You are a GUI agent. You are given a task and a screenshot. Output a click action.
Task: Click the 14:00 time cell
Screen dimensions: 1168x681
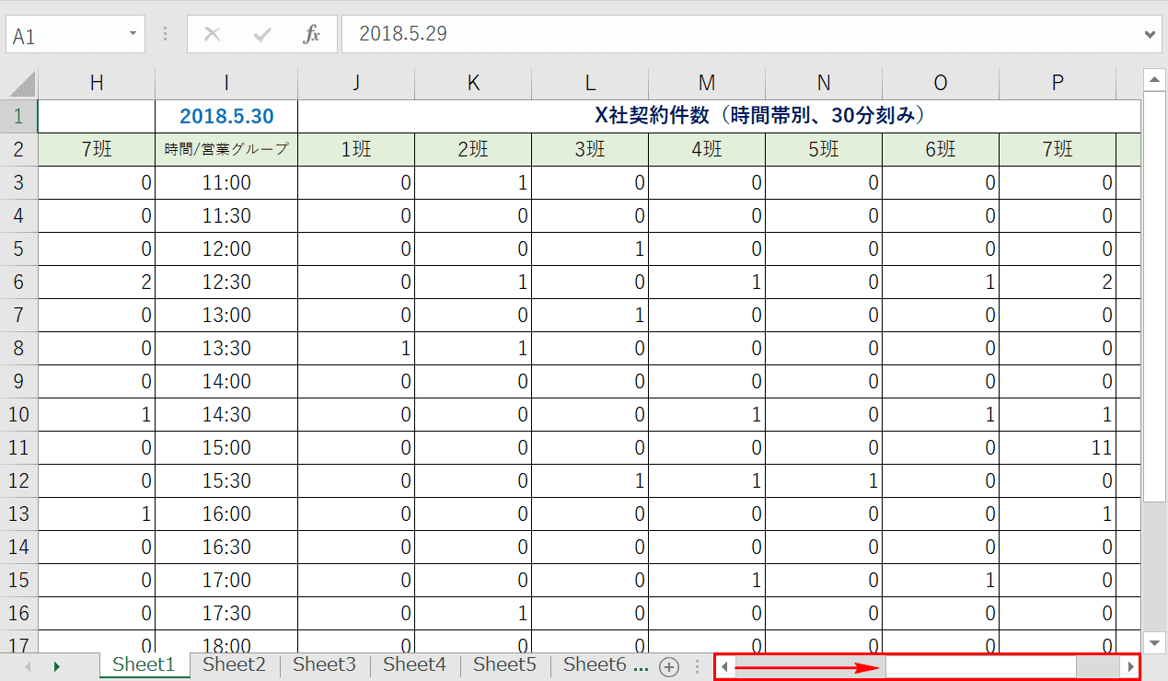(226, 381)
